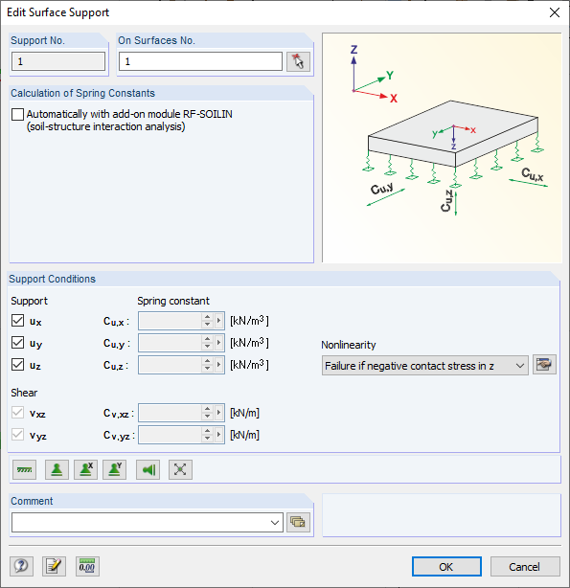Click the green hinged support preset icon
Image resolution: width=570 pixels, height=588 pixels.
tap(57, 469)
